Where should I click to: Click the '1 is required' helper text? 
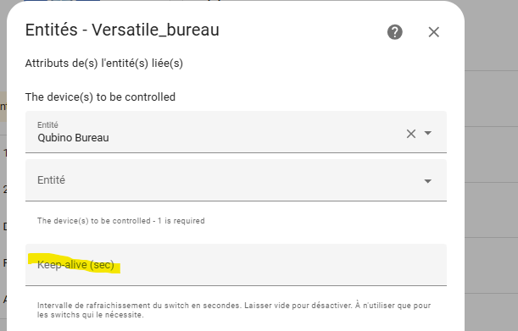click(181, 221)
